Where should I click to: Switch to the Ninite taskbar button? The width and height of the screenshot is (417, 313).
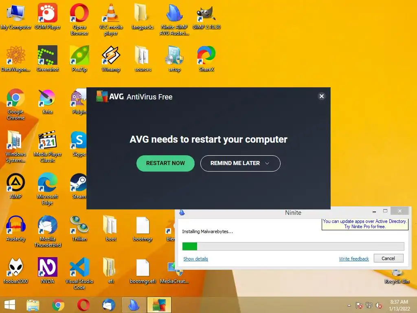pos(134,305)
